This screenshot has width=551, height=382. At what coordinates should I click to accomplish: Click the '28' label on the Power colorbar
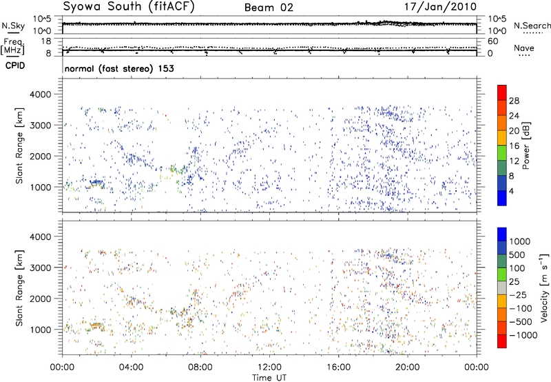pyautogui.click(x=514, y=101)
